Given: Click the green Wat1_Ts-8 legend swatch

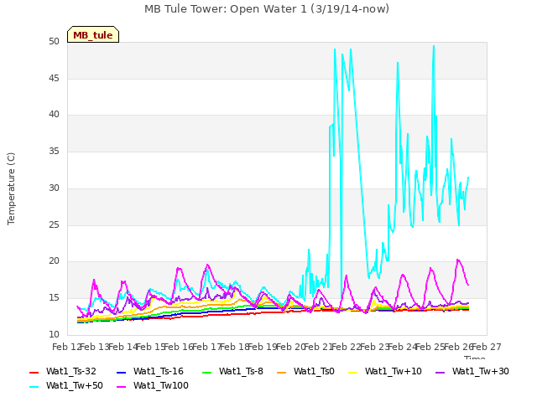Looking at the screenshot, I should pos(207,372).
